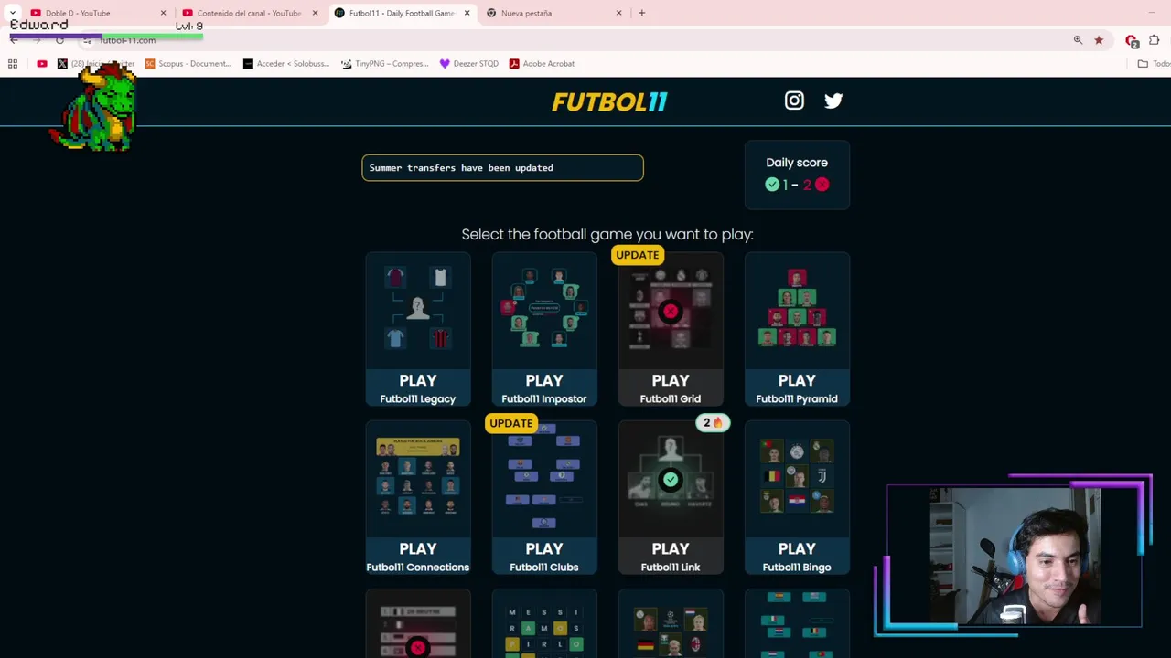Open Futbol11's Instagram profile icon

click(x=794, y=101)
